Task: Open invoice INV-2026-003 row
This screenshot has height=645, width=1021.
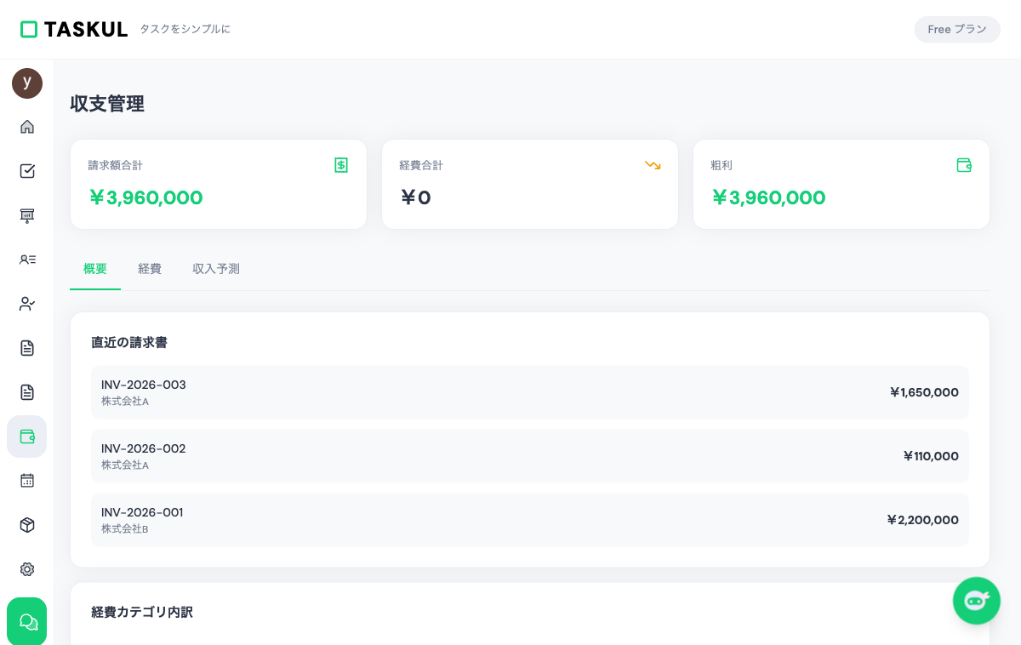Action: pyautogui.click(x=529, y=392)
